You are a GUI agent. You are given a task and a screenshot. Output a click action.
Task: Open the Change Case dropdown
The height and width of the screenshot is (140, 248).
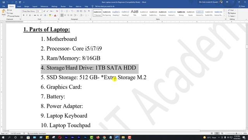coord(52,11)
